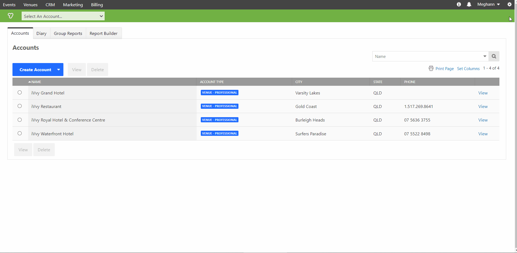
Task: Select iVvy Royal Hotel & Conference Centre radio
Action: pos(20,120)
